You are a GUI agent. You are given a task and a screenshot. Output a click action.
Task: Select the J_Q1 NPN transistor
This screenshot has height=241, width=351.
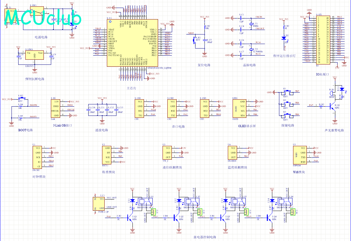coord(130,218)
